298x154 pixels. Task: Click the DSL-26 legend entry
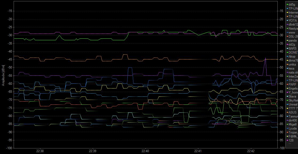(292, 37)
